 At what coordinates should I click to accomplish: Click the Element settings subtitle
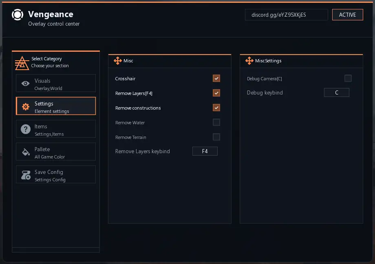tap(52, 111)
